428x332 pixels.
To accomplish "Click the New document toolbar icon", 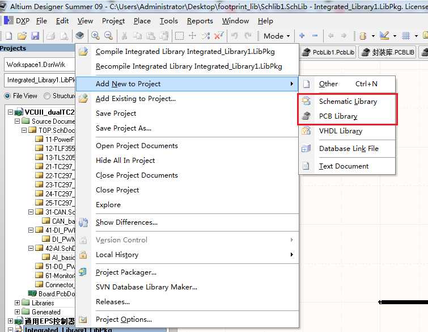I will click(9, 36).
